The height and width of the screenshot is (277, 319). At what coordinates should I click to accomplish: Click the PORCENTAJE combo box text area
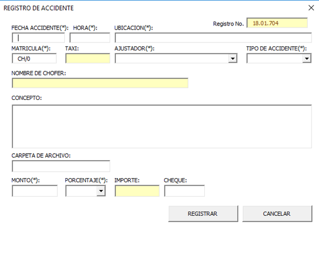click(81, 191)
